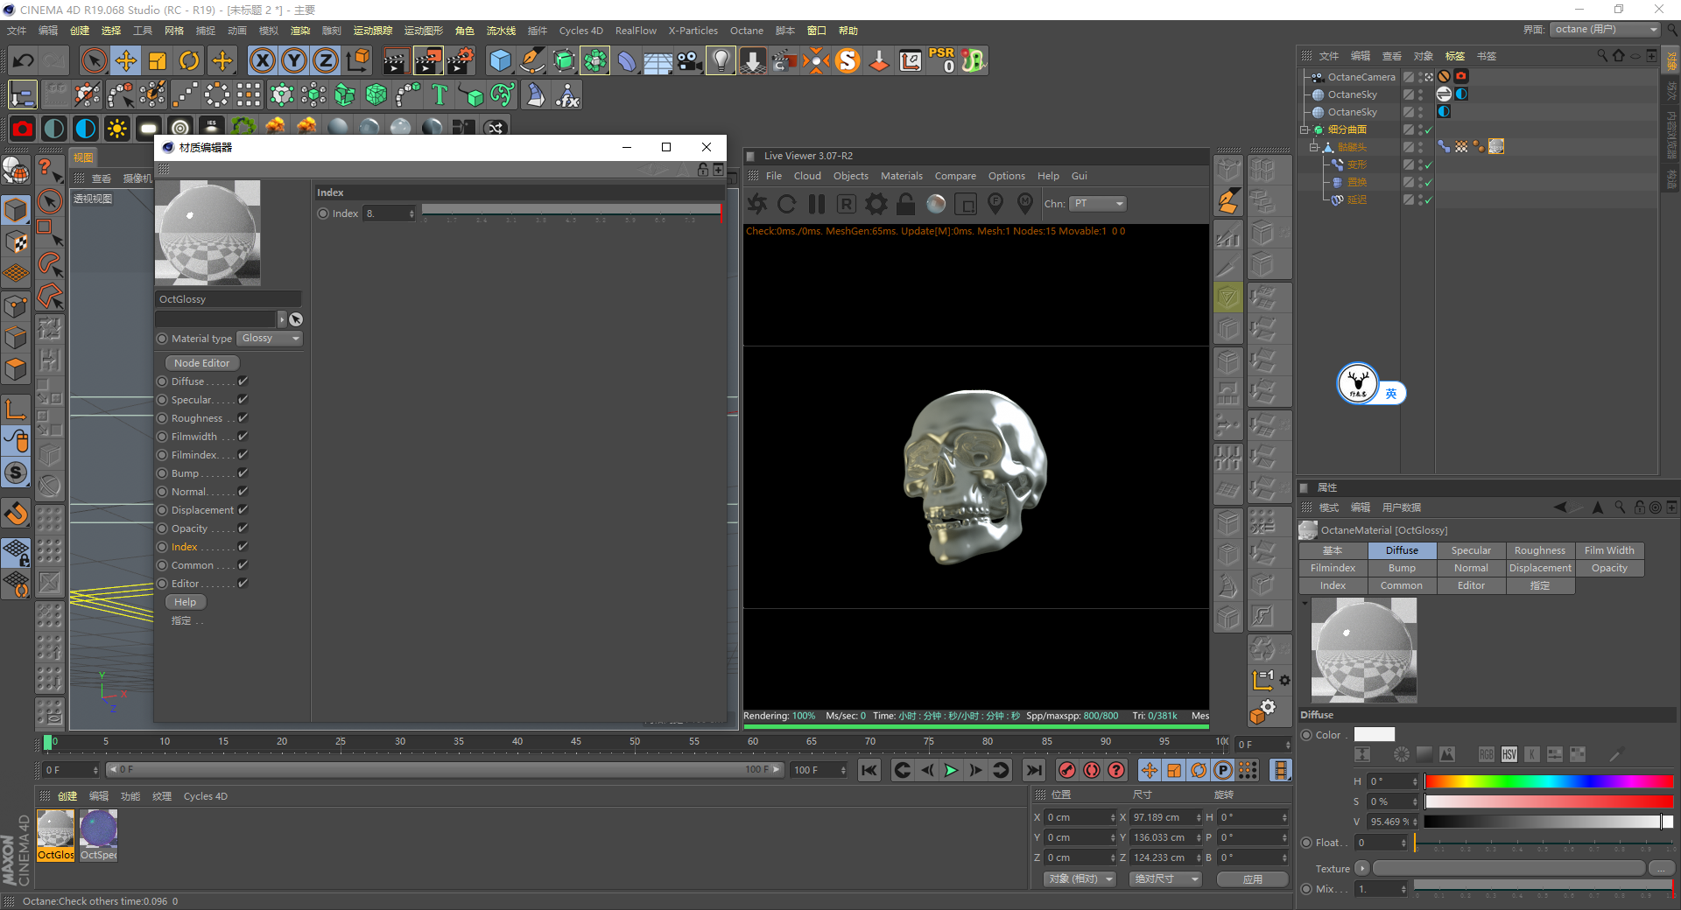Image resolution: width=1681 pixels, height=910 pixels.
Task: Toggle the Opacity channel checkbox
Action: 243,528
